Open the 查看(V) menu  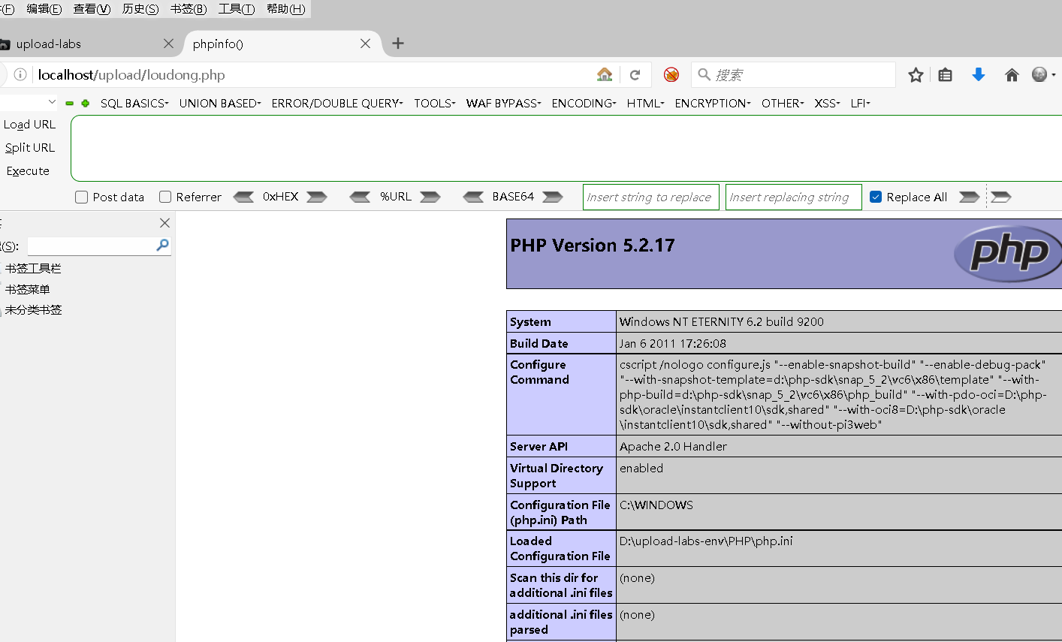tap(92, 9)
